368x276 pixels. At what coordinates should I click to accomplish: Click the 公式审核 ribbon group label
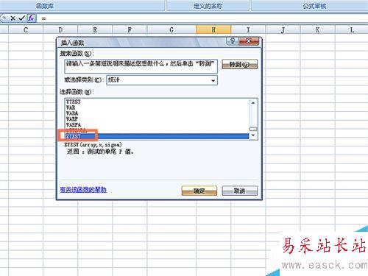point(314,6)
